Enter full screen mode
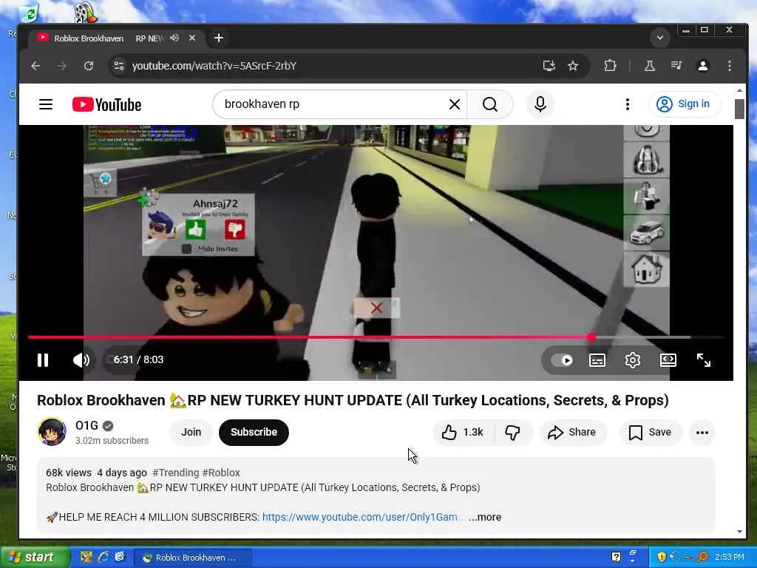This screenshot has height=568, width=757. [x=704, y=360]
